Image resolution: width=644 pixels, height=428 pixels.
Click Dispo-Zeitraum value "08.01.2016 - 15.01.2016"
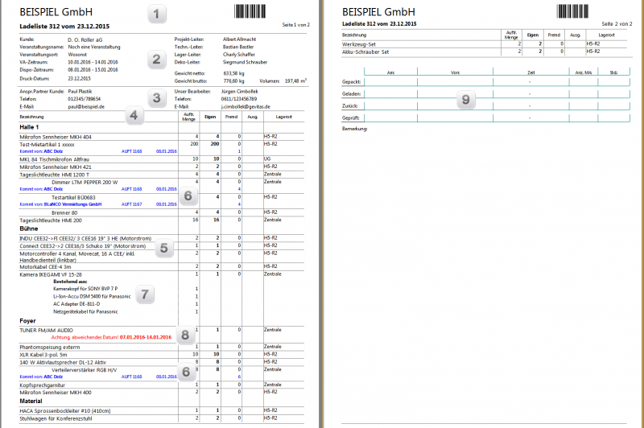pyautogui.click(x=93, y=70)
